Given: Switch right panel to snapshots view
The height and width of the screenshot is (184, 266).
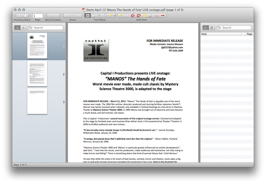Looking at the screenshot, I should 212,28.
